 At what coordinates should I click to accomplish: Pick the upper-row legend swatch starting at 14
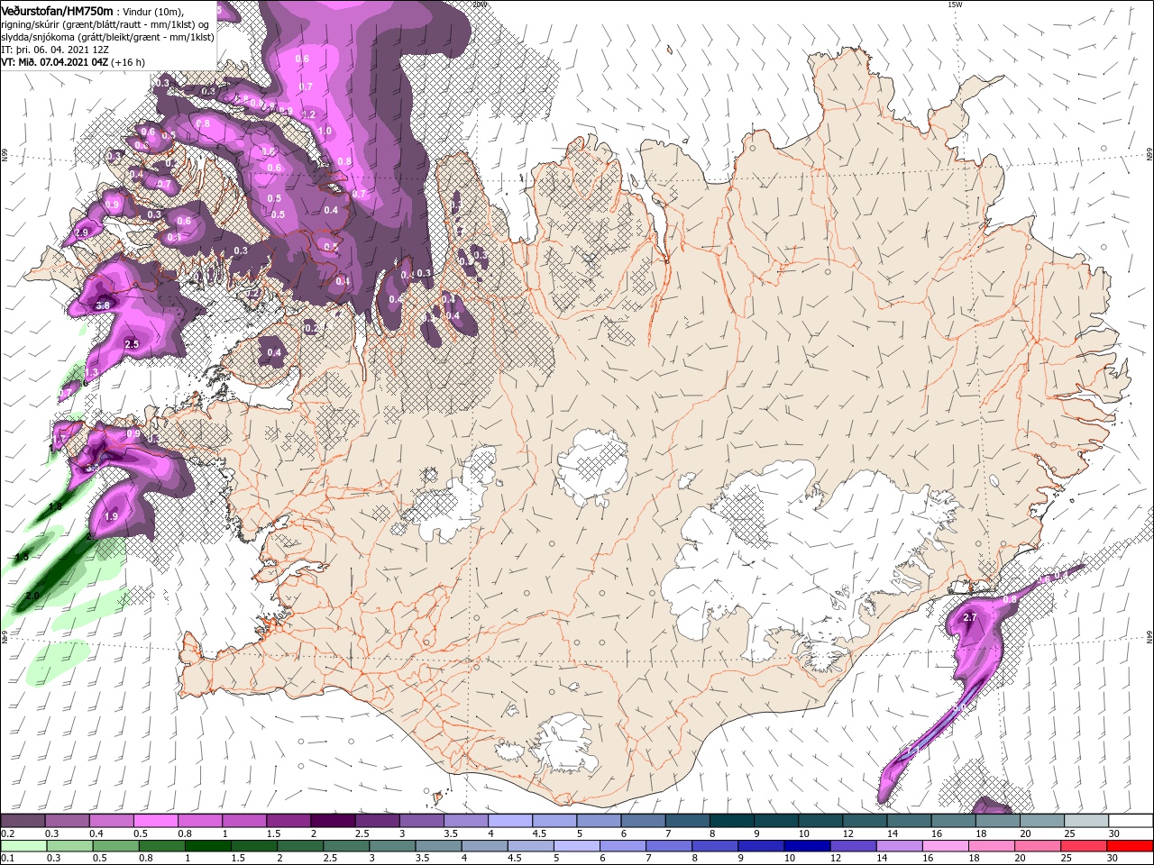(910, 821)
